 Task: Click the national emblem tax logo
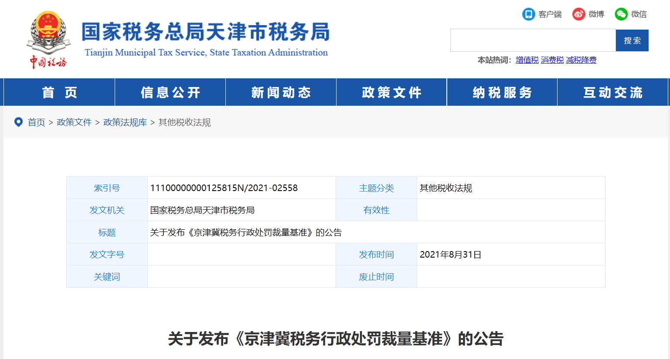[48, 40]
